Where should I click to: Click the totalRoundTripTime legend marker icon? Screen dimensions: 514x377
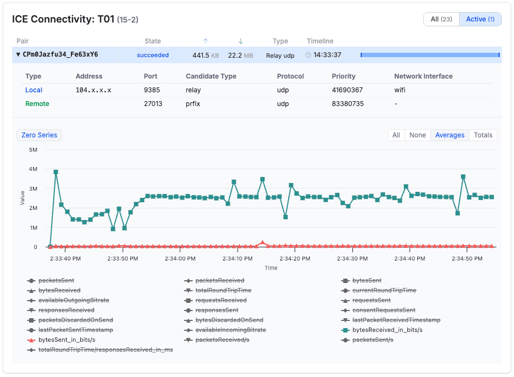190,290
